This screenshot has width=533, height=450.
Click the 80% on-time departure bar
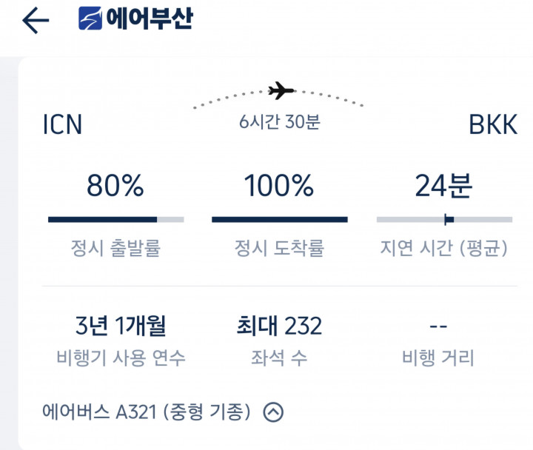point(115,219)
